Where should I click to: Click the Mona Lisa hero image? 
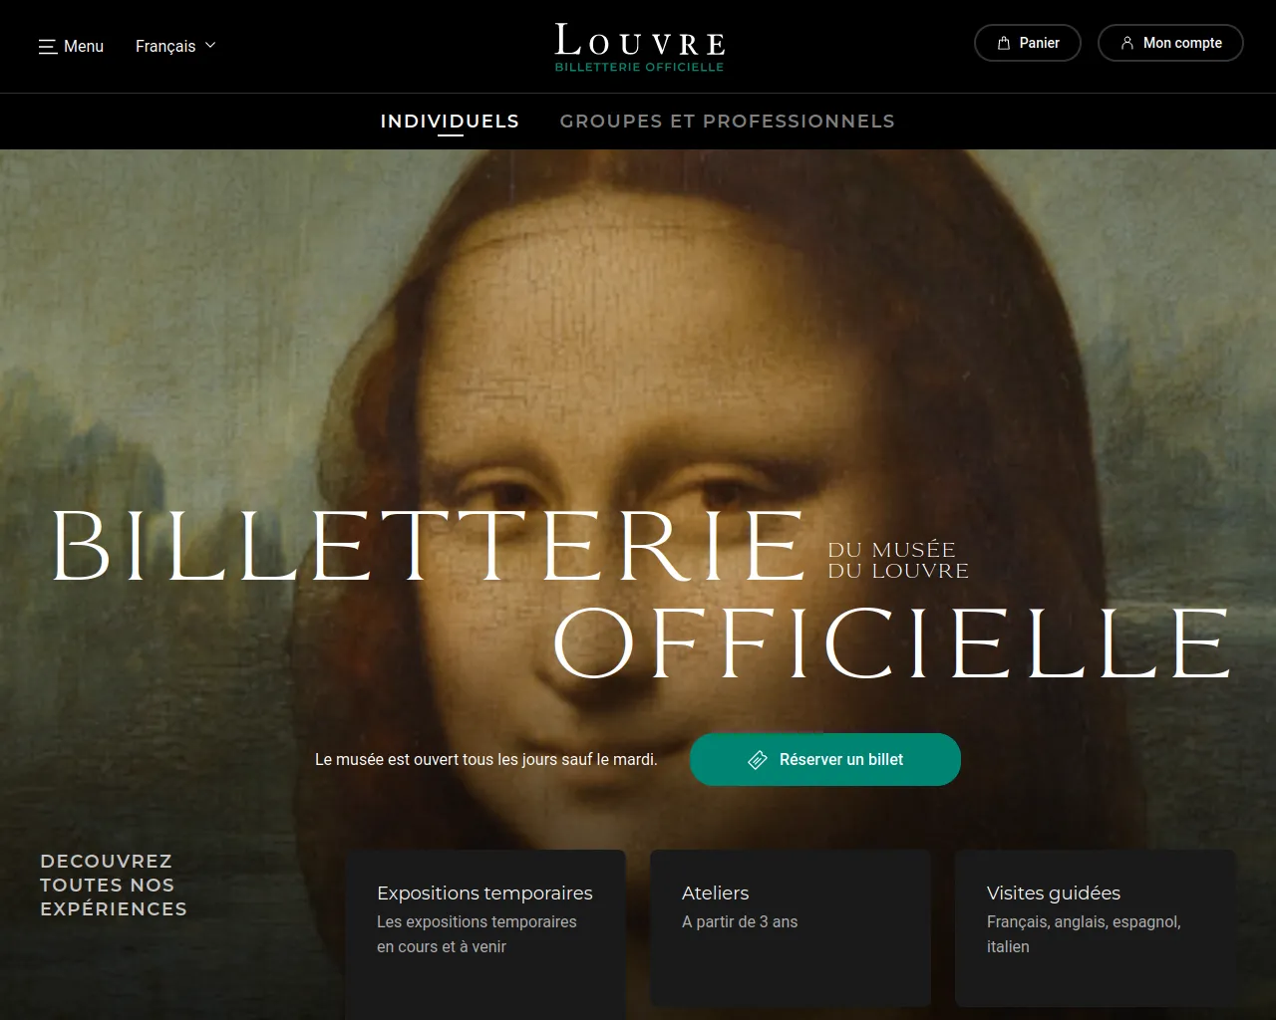[638, 349]
